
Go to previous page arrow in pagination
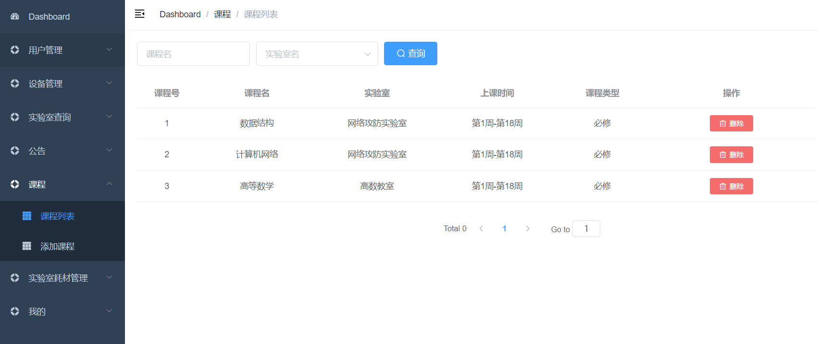coord(481,228)
